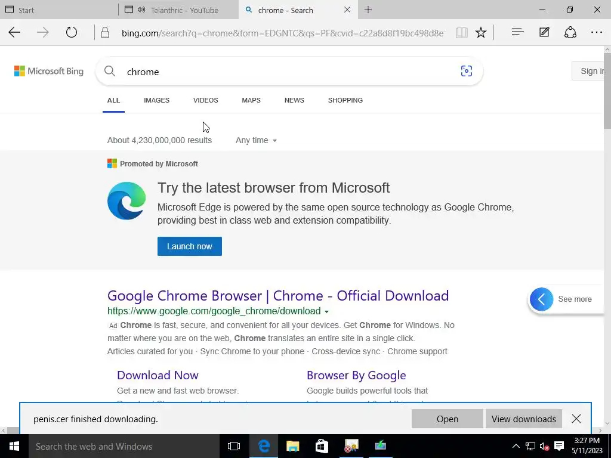The height and width of the screenshot is (458, 611).
Task: Click the Bing visual search camera icon
Action: (x=467, y=71)
